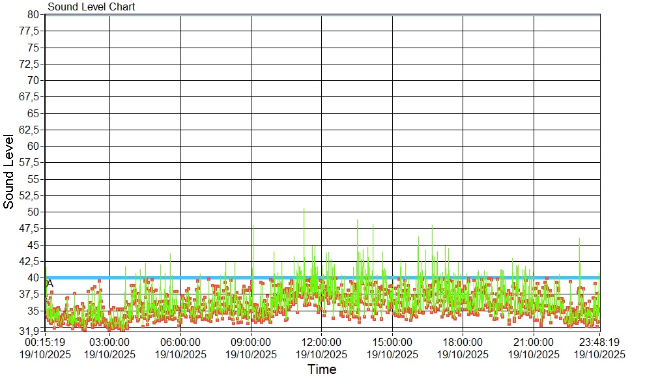Click the "Time" horizontal axis title
The width and height of the screenshot is (645, 383).
[x=322, y=370]
